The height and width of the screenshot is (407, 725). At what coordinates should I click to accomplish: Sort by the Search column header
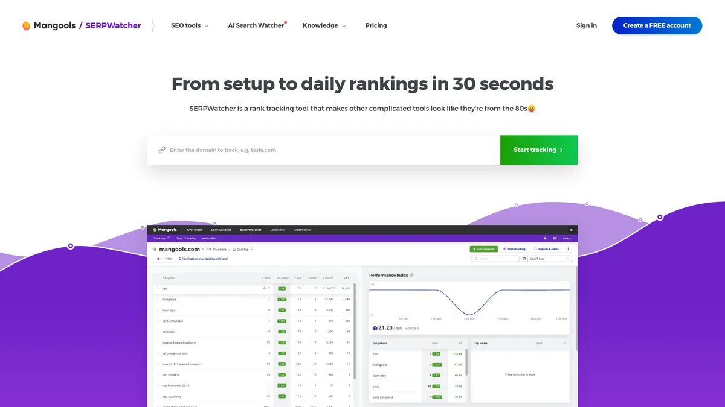328,278
